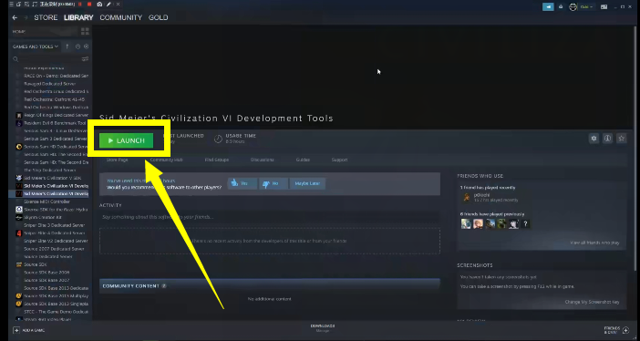Open the COMMUNITY tab
This screenshot has height=341, width=640.
[x=121, y=17]
